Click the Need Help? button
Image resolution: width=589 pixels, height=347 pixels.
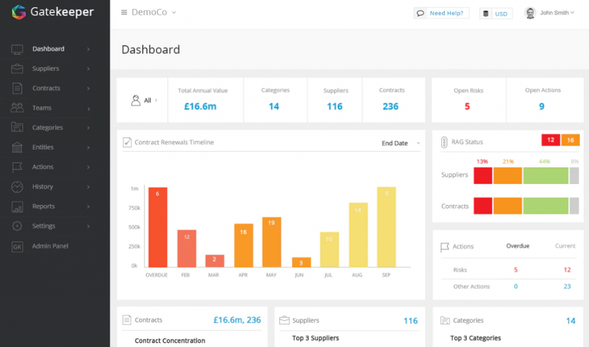click(441, 13)
